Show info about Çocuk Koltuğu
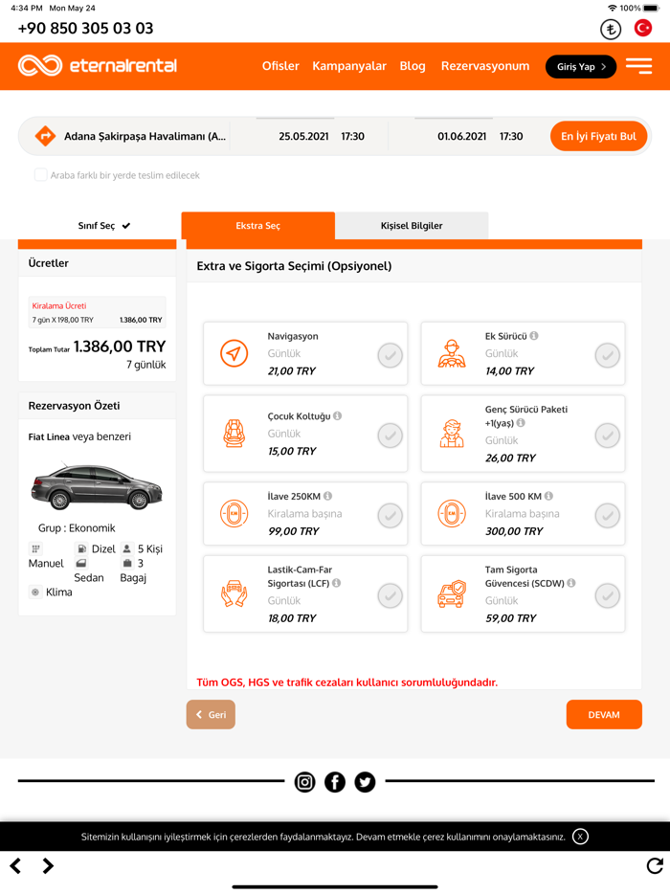The height and width of the screenshot is (894, 670). [338, 415]
